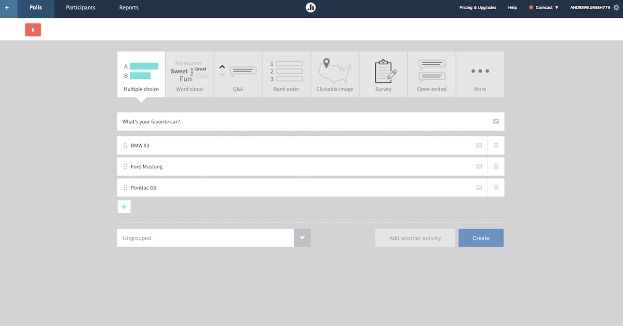Select the Survey clipboard icon
This screenshot has height=326, width=623.
click(x=386, y=72)
